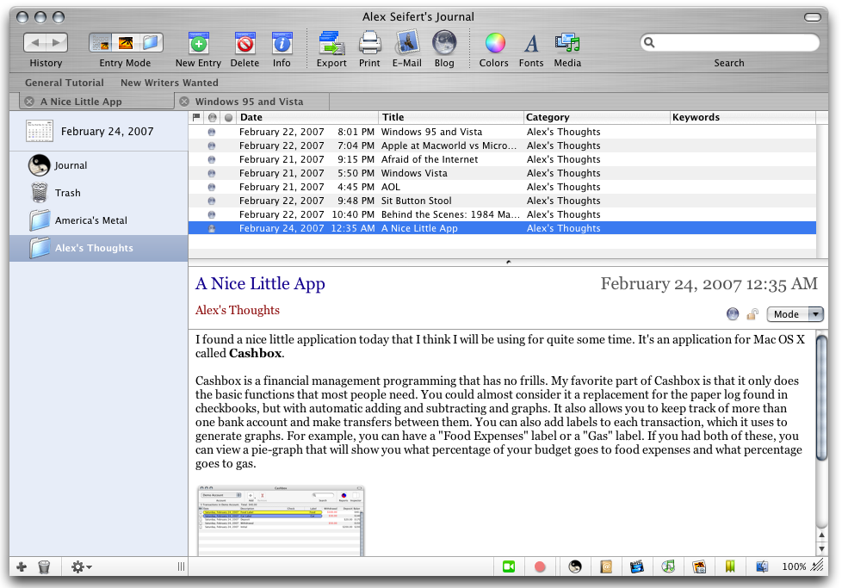Click in the Search field
Screen dimensions: 842x588
[x=734, y=42]
